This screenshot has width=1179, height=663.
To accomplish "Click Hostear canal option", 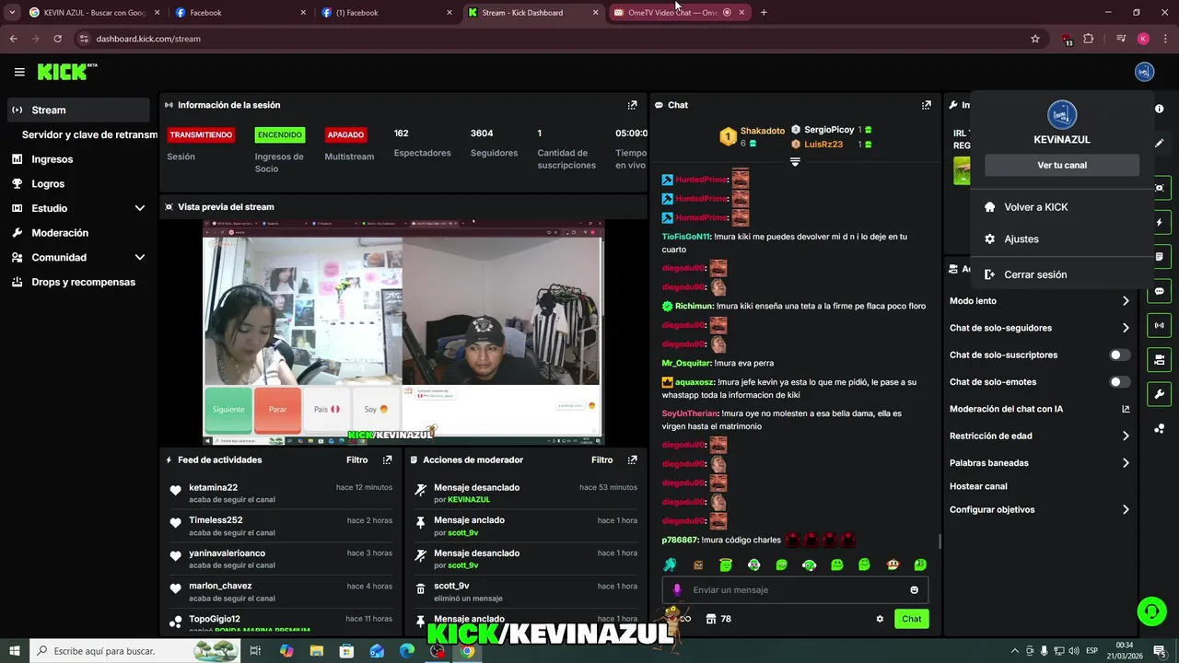I will [978, 486].
